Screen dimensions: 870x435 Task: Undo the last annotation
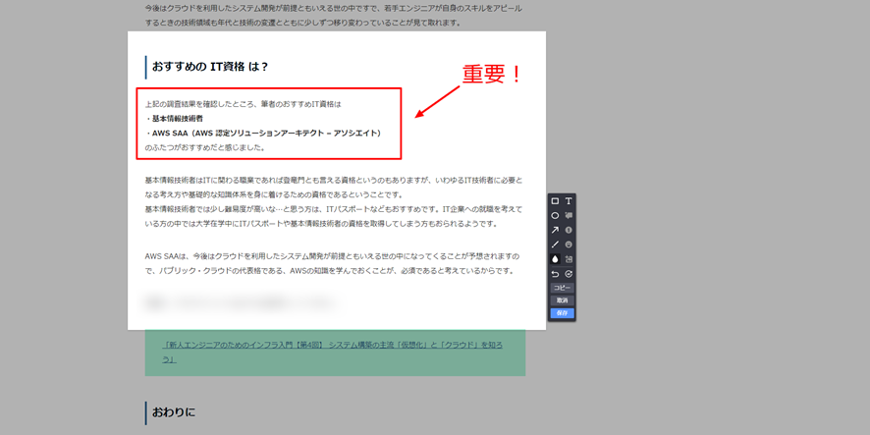coord(555,274)
